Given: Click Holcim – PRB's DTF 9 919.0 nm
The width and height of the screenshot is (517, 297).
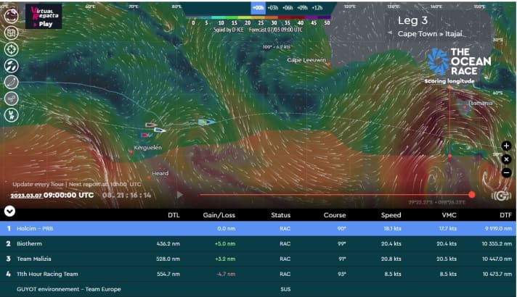Looking at the screenshot, I should [x=499, y=228].
